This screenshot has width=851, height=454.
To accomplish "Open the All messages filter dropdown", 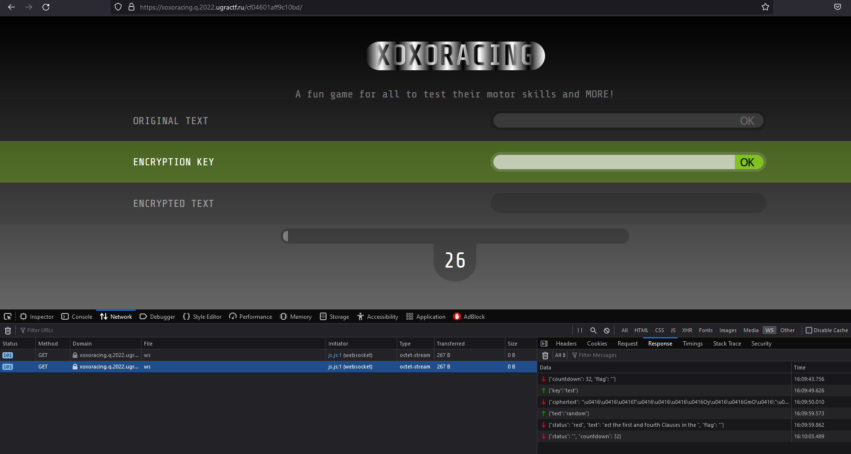I will [560, 355].
